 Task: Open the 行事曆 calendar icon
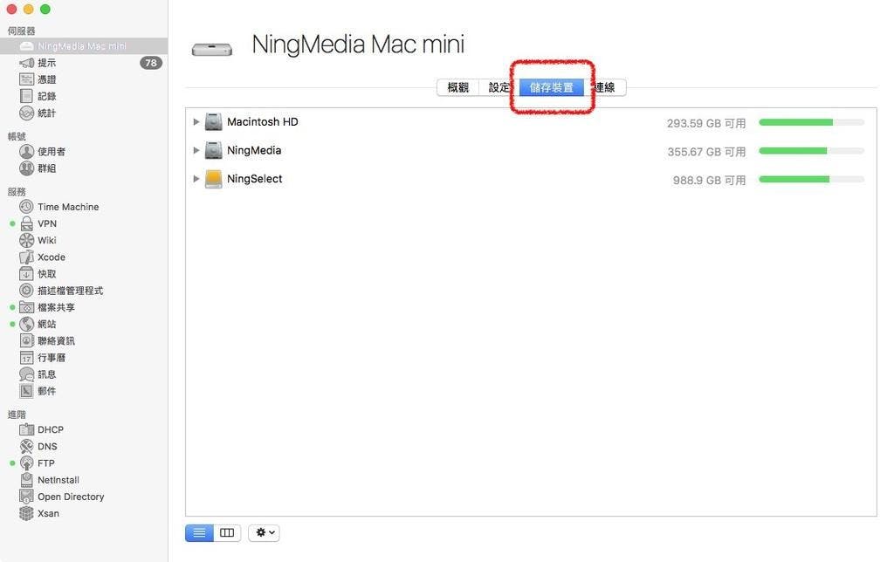pyautogui.click(x=27, y=358)
